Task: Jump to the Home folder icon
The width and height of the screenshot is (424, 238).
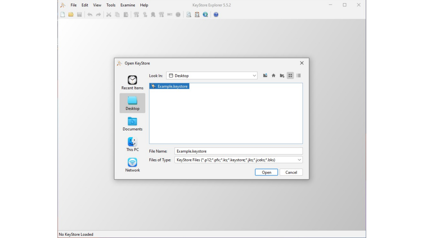Action: [x=273, y=76]
